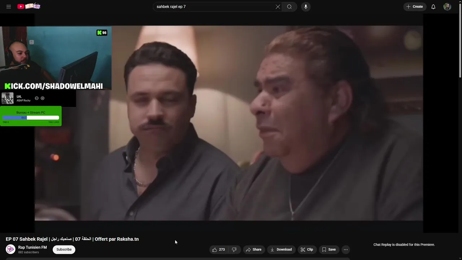This screenshot has width=462, height=260.
Task: Click the KICK.COM/SHADOWELMAHI overlay text
Action: 54,86
